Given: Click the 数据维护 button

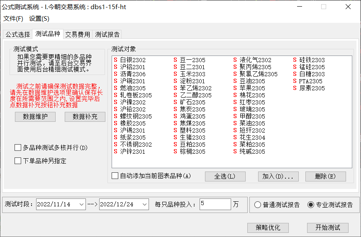Looking at the screenshot, I should 35,117.
